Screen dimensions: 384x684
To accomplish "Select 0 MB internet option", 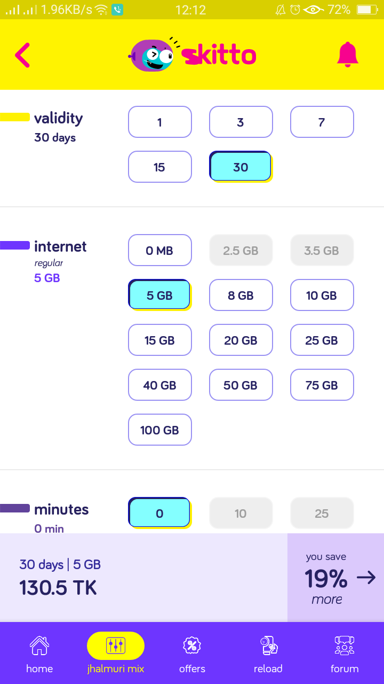I will click(159, 250).
